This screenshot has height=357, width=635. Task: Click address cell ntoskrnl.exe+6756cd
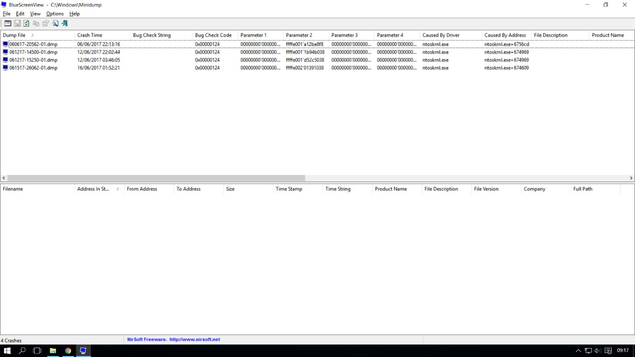click(x=507, y=44)
